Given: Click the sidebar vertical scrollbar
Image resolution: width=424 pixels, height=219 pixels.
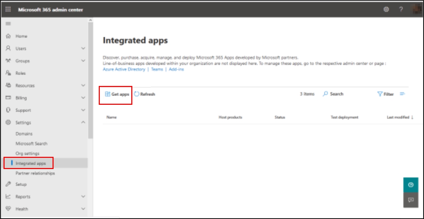Looking at the screenshot, I should [91, 80].
